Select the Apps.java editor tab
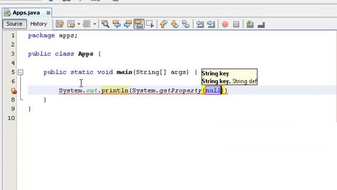The height and width of the screenshot is (190, 337). [x=26, y=13]
